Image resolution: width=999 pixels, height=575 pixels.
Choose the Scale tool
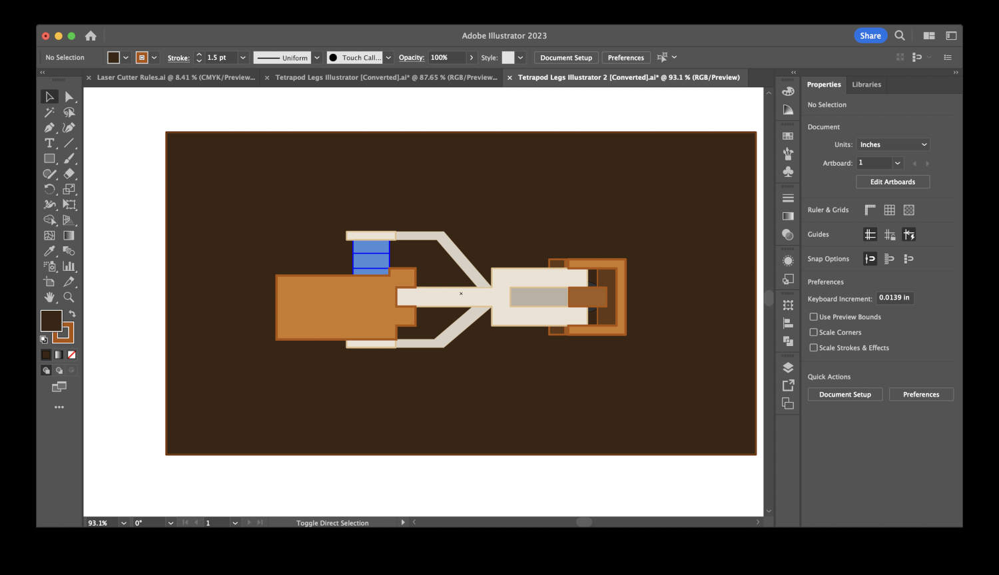[69, 189]
